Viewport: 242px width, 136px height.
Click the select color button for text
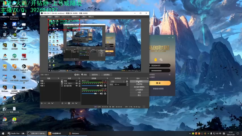[106, 75]
